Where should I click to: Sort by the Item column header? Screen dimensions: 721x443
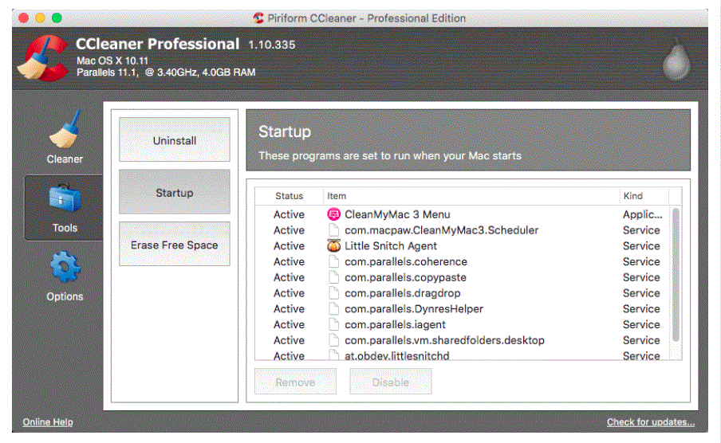click(x=471, y=196)
